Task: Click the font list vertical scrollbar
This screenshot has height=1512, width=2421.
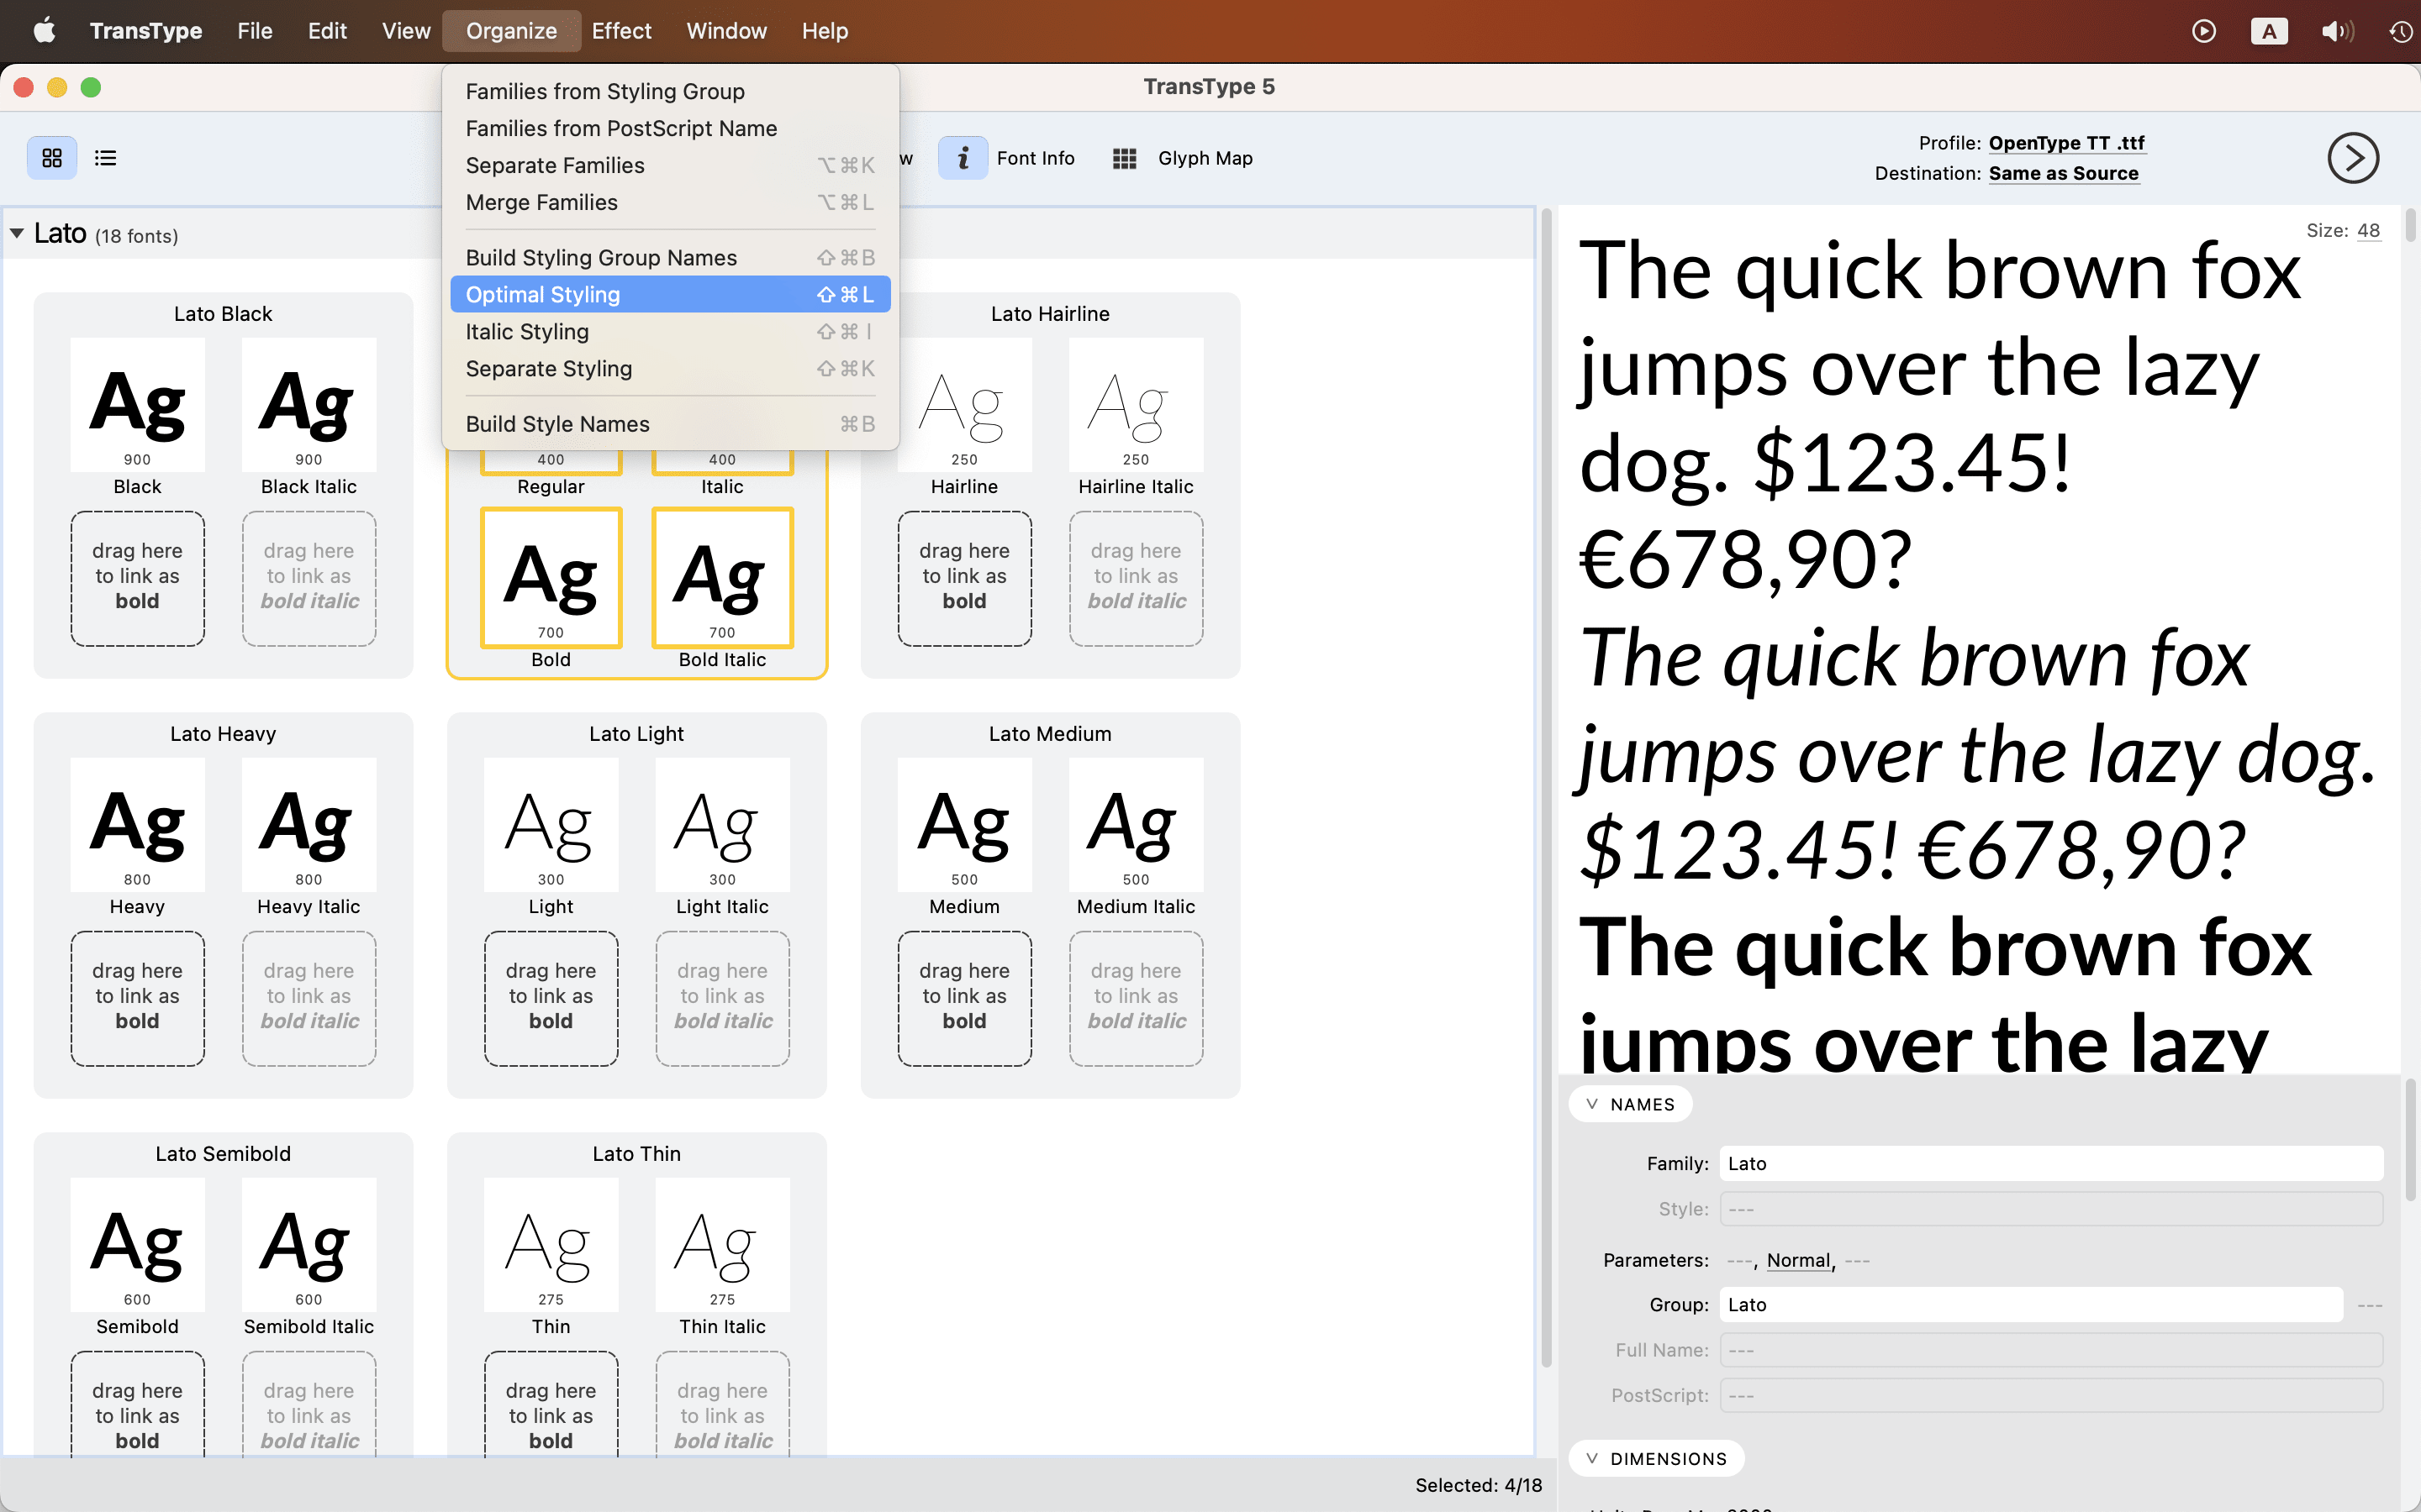Action: [x=1547, y=786]
